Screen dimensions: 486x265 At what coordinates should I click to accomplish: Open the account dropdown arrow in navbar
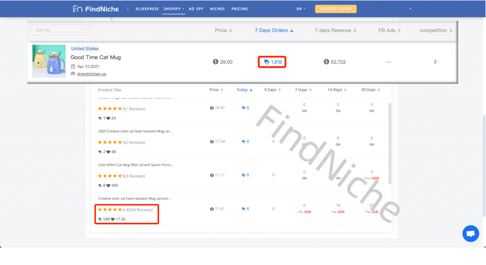[411, 9]
